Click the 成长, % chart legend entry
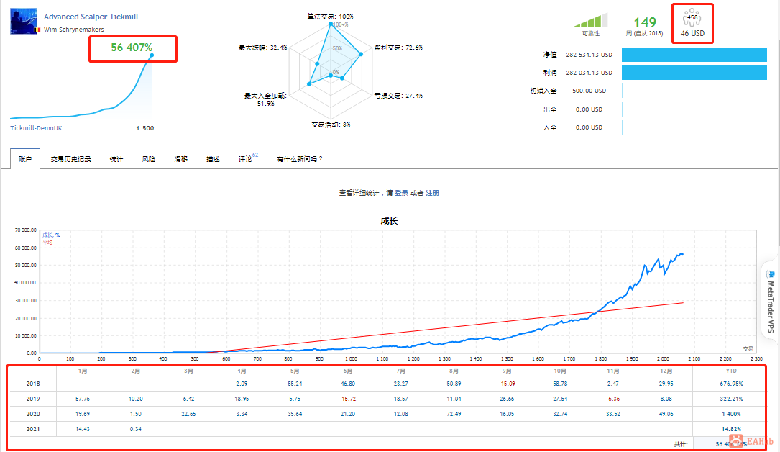 51,235
